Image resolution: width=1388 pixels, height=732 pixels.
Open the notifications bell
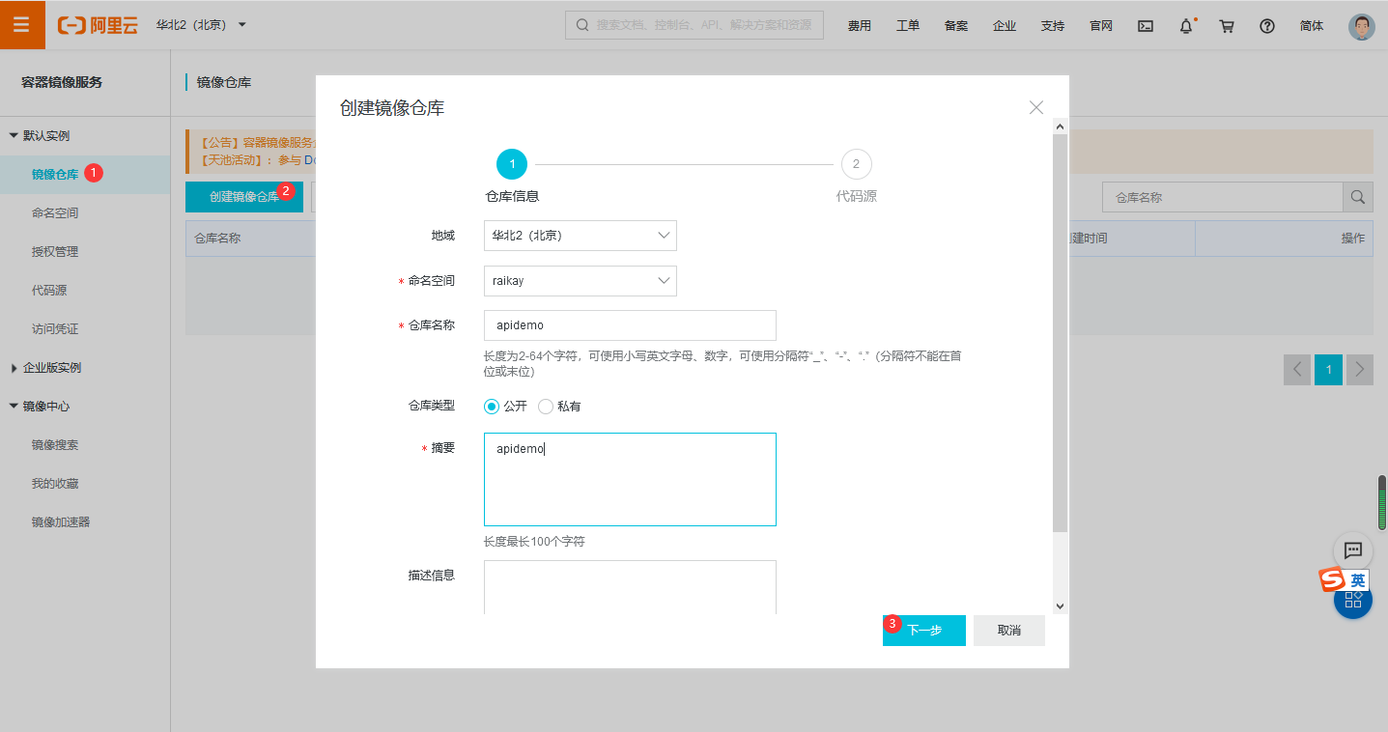(1186, 26)
